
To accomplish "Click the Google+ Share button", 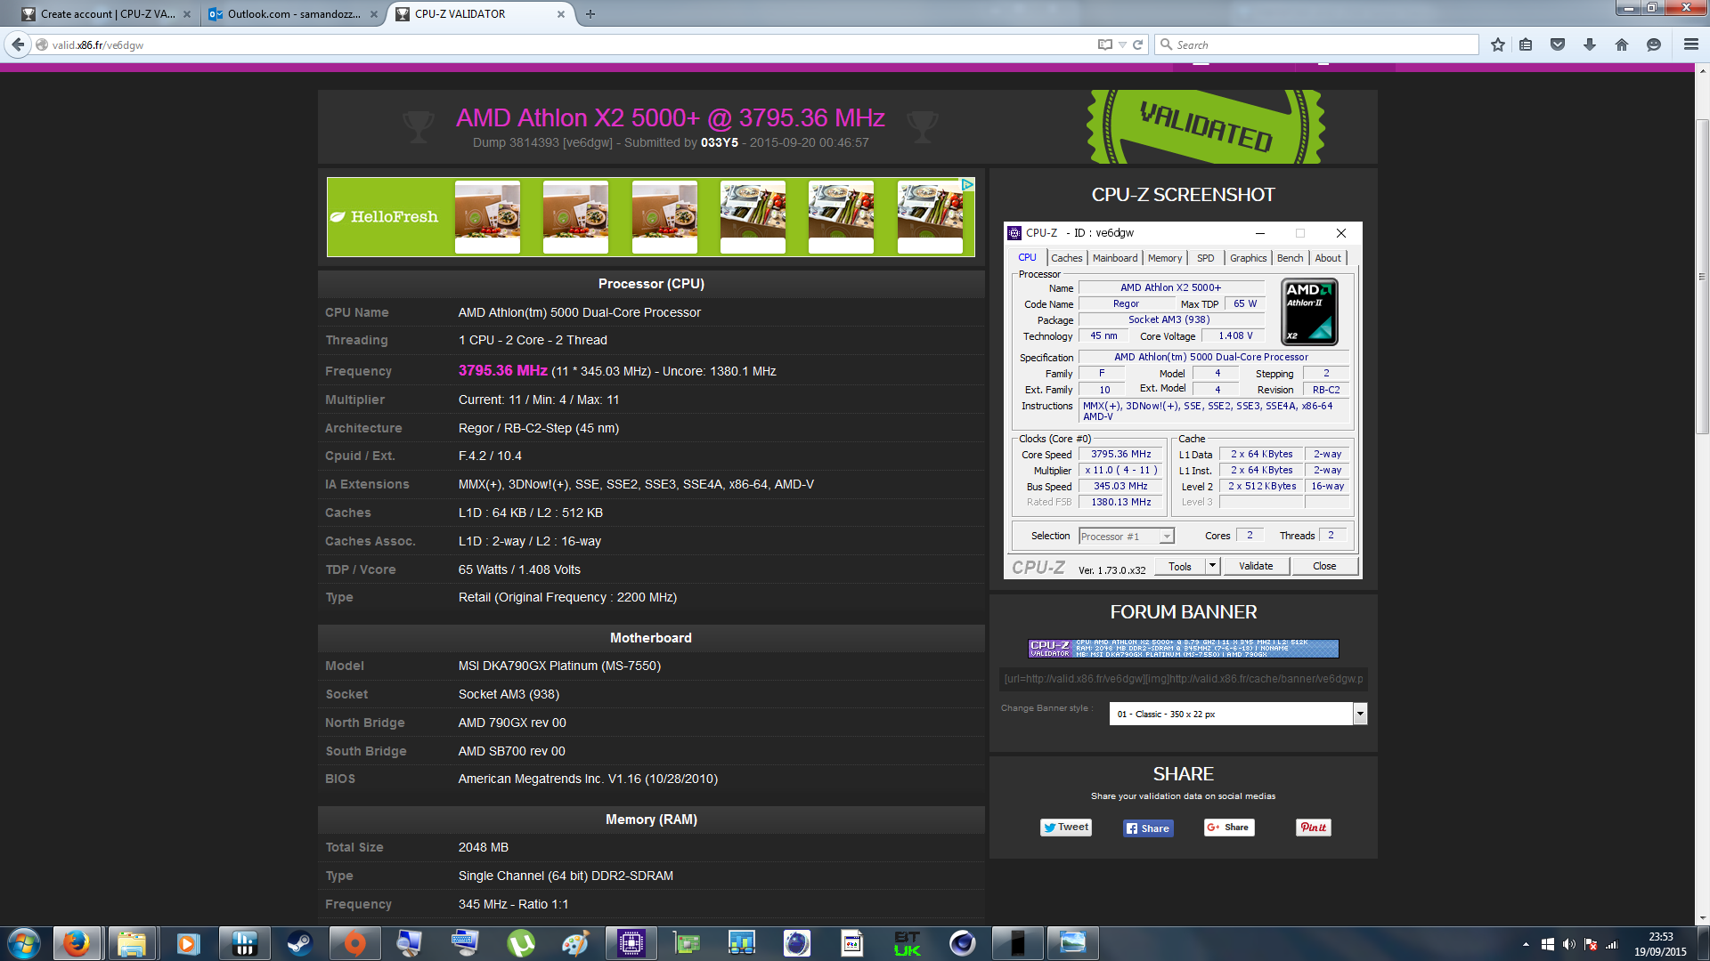I will pos(1229,828).
